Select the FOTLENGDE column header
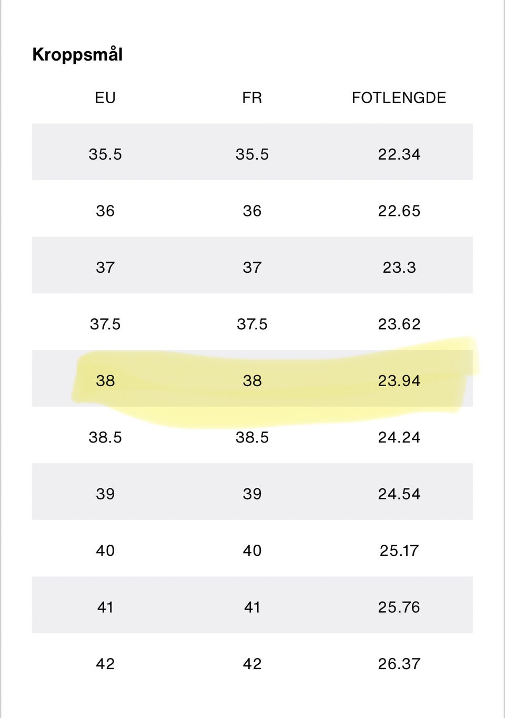The image size is (505, 718). tap(399, 97)
